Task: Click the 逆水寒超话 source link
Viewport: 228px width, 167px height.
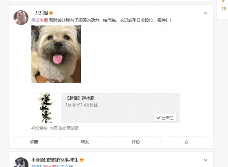Action: click(69, 128)
